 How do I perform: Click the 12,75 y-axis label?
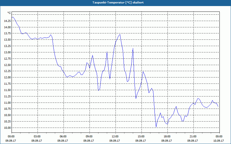(8, 59)
